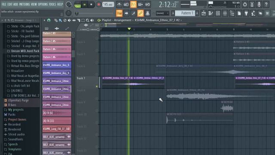The image size is (275, 155).
Task: Click the note/clip grouping stamp icon
Action: [147, 13]
